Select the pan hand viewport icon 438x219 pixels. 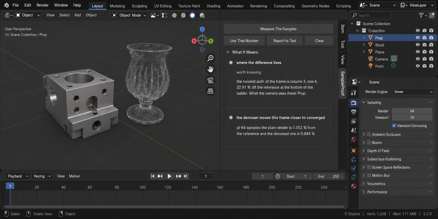211,69
